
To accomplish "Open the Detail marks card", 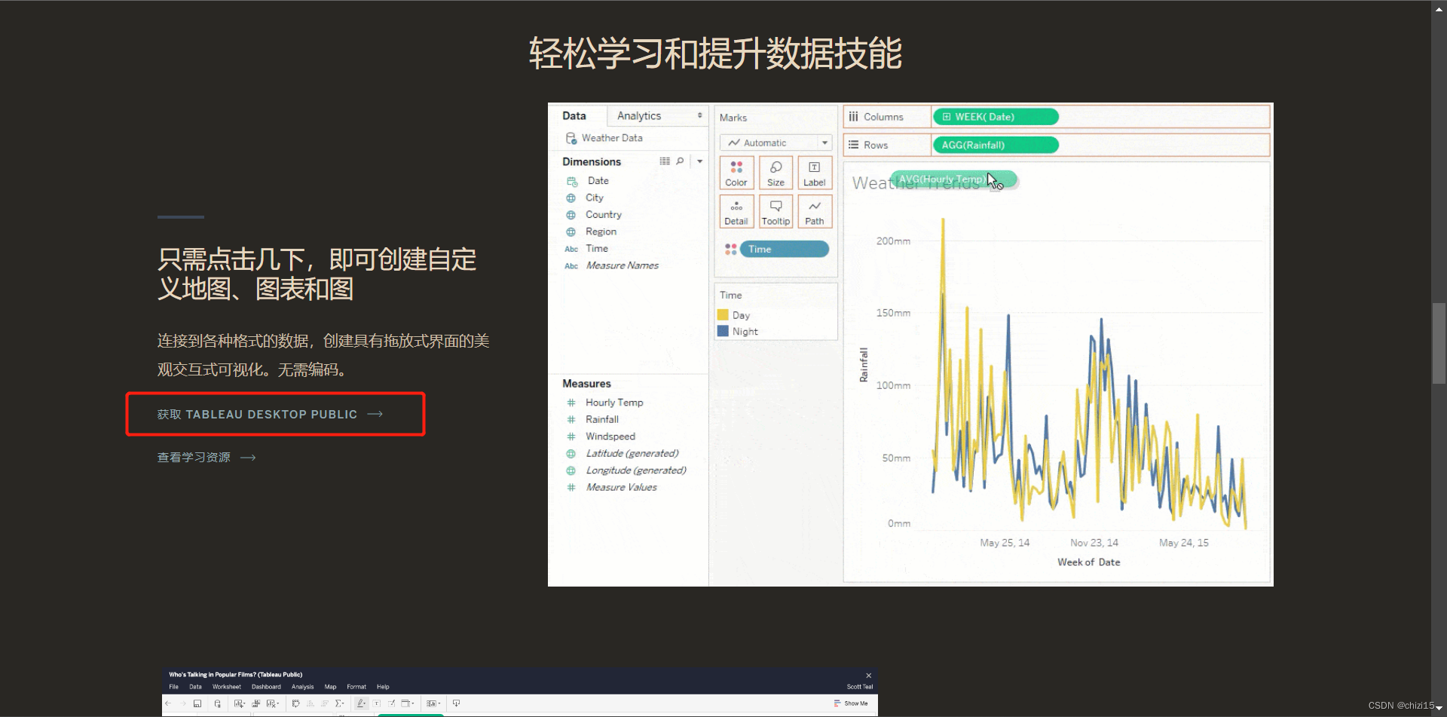I will click(x=736, y=212).
